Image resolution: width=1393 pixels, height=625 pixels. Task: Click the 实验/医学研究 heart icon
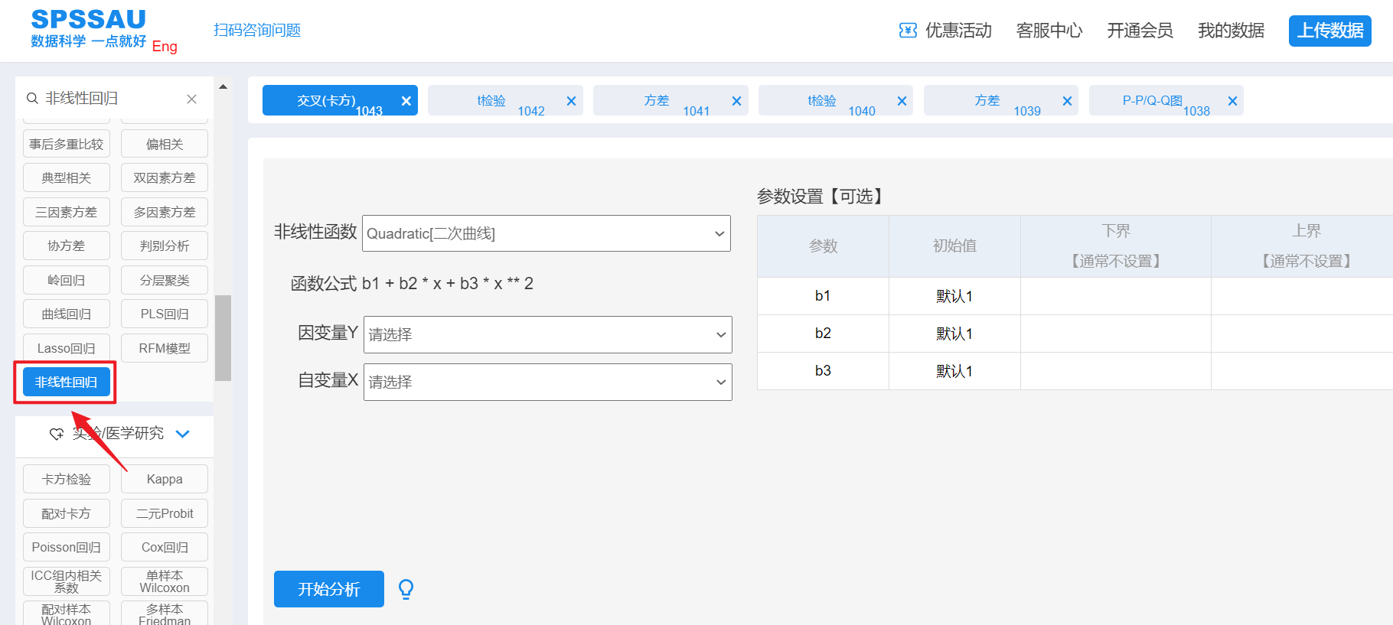(57, 434)
